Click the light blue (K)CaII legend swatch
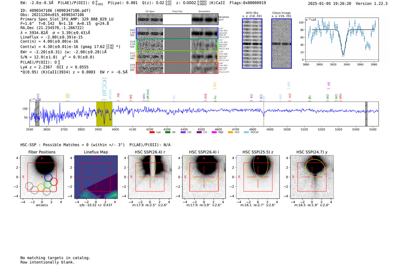The width and height of the screenshot is (408, 278). tap(246, 132)
